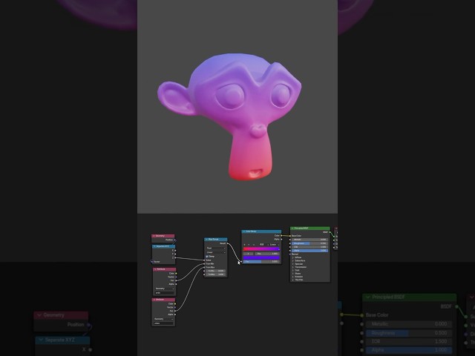
Task: Click the Geometry node Position output socket
Action: coord(175,240)
